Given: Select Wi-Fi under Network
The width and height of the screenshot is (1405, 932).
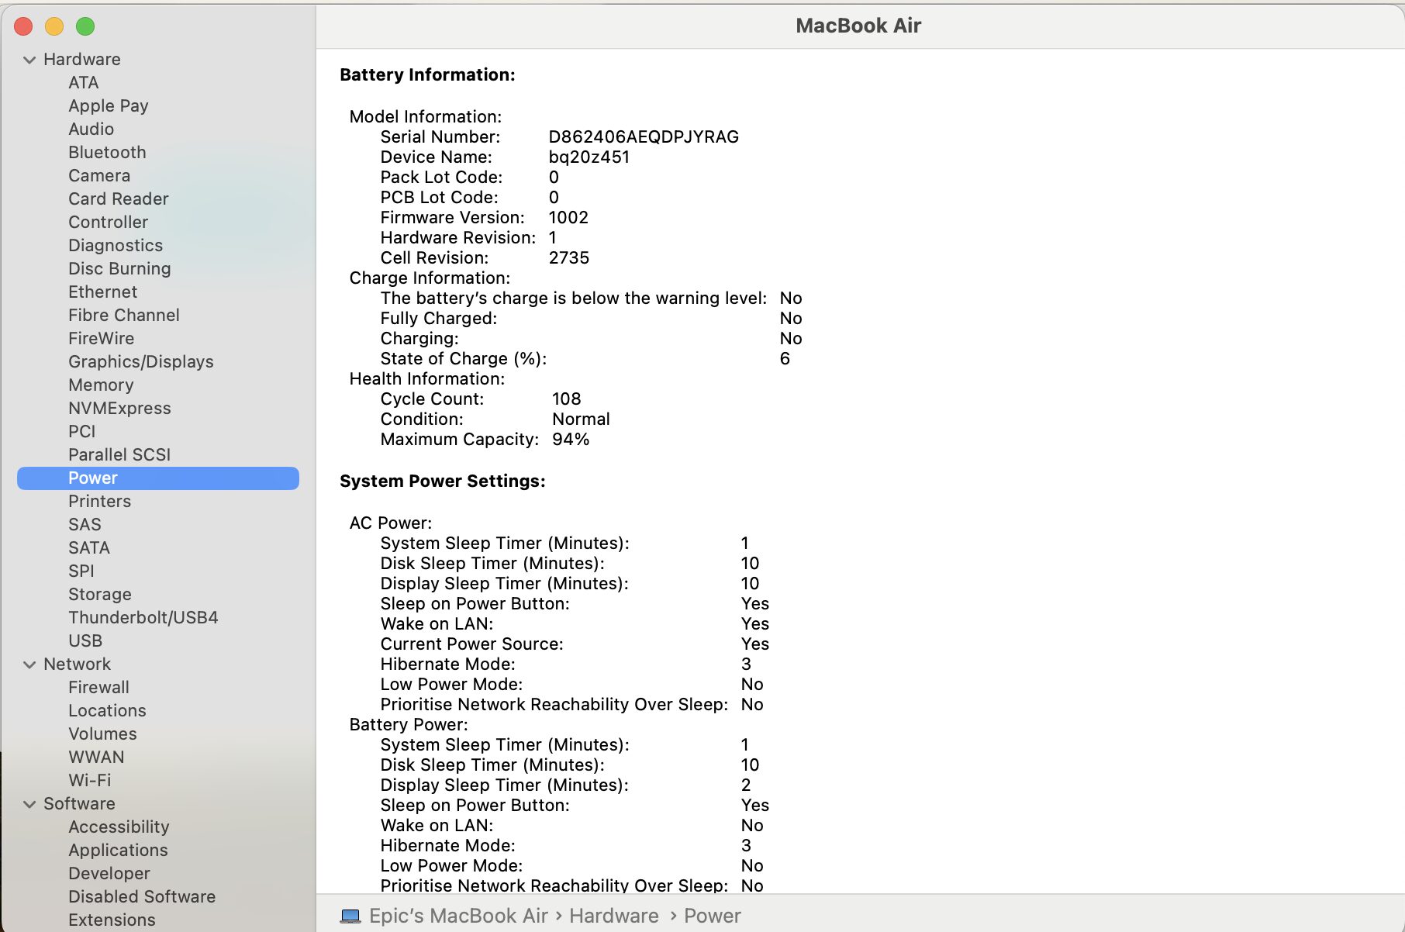Looking at the screenshot, I should [x=90, y=781].
